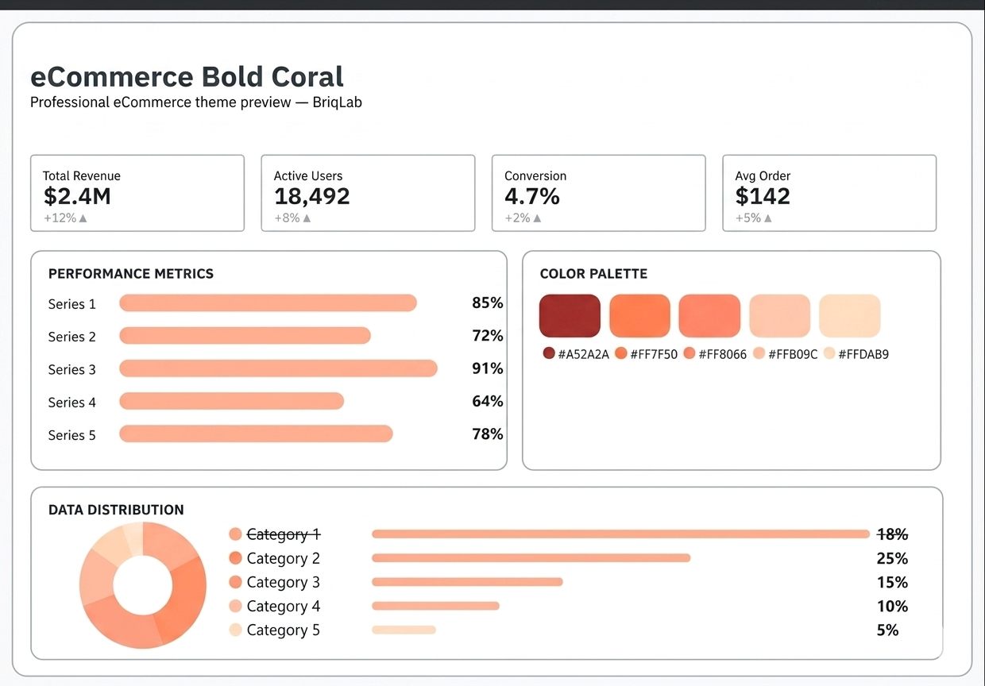Toggle Category 5 legend dot
This screenshot has width=985, height=686.
pyautogui.click(x=235, y=630)
